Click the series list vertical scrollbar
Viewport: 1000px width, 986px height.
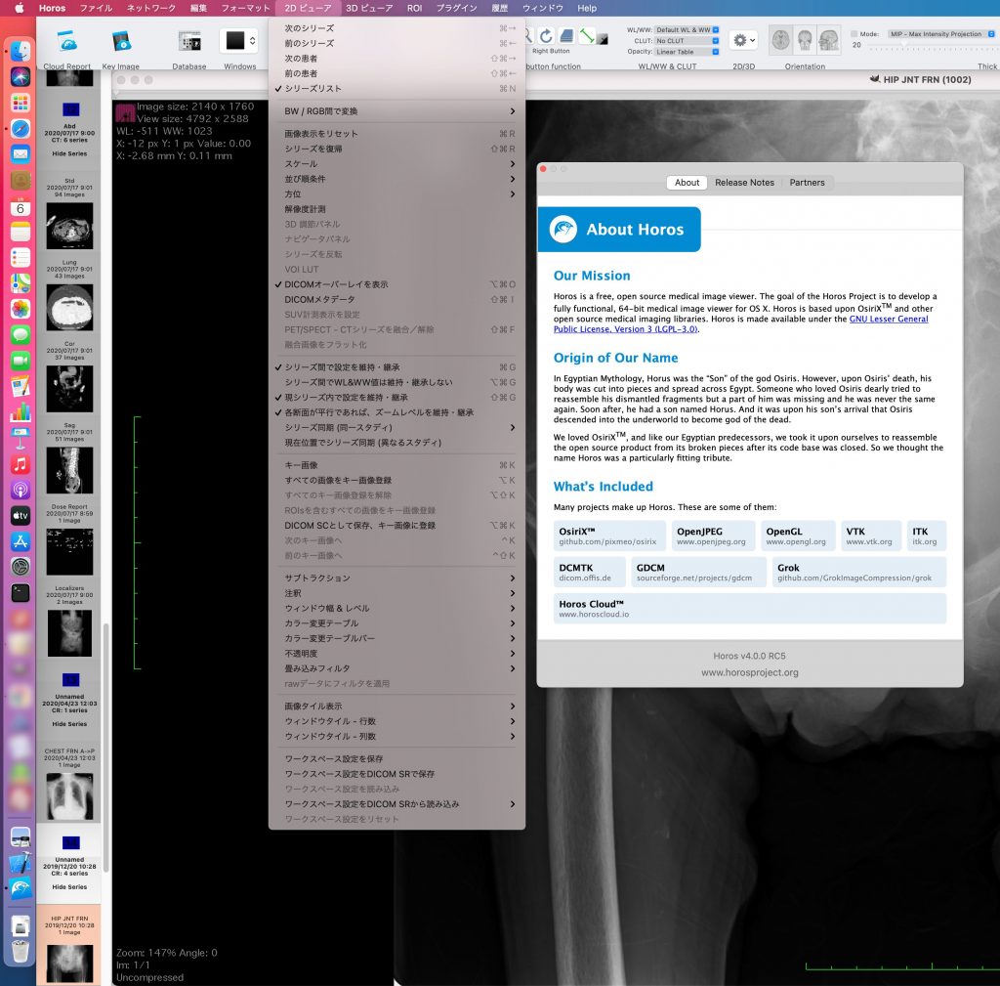(105, 747)
